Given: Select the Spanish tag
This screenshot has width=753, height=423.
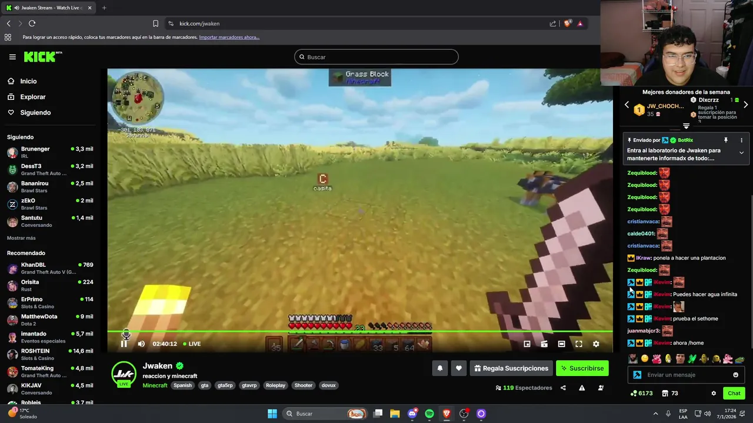Looking at the screenshot, I should click(182, 385).
